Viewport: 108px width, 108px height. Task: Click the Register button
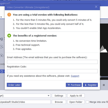click(90, 85)
